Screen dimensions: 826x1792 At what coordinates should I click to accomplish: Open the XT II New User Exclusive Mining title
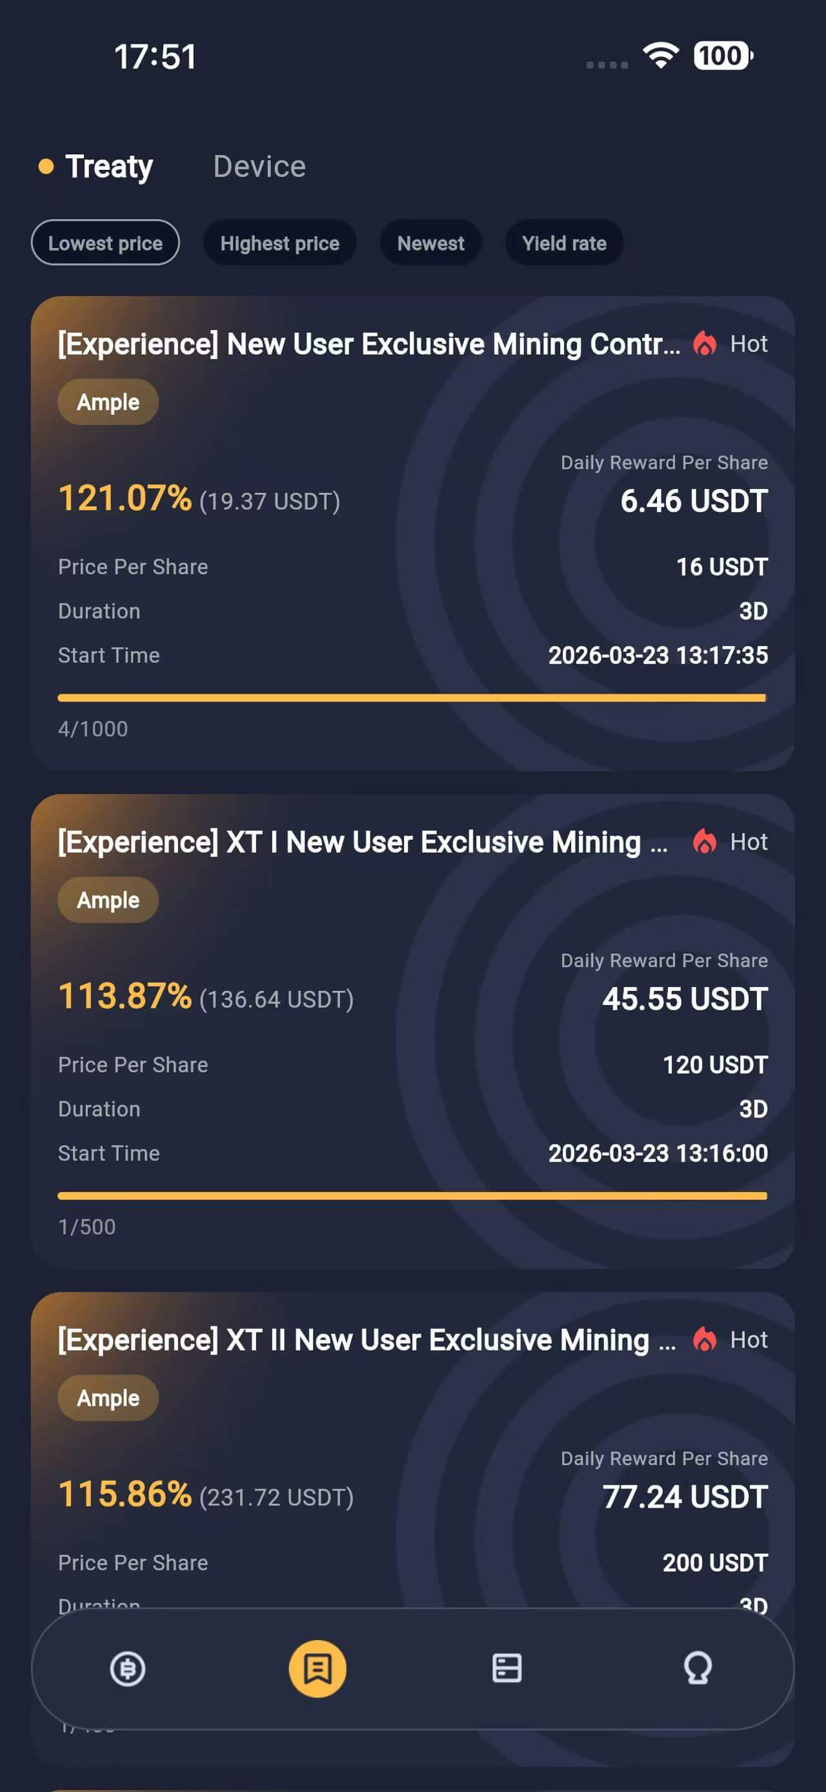[x=366, y=1340]
